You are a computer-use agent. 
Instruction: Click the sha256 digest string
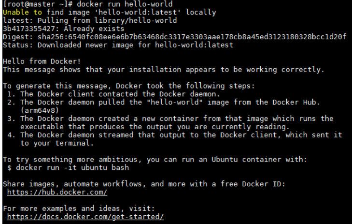point(192,37)
